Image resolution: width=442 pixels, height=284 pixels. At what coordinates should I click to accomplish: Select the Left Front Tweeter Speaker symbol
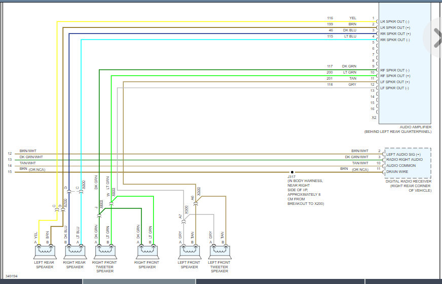coord(220,251)
